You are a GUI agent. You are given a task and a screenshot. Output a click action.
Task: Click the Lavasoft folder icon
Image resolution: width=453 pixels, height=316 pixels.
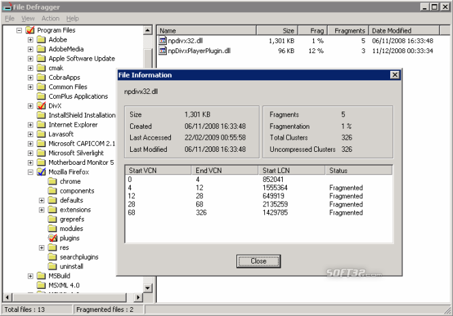pyautogui.click(x=42, y=134)
